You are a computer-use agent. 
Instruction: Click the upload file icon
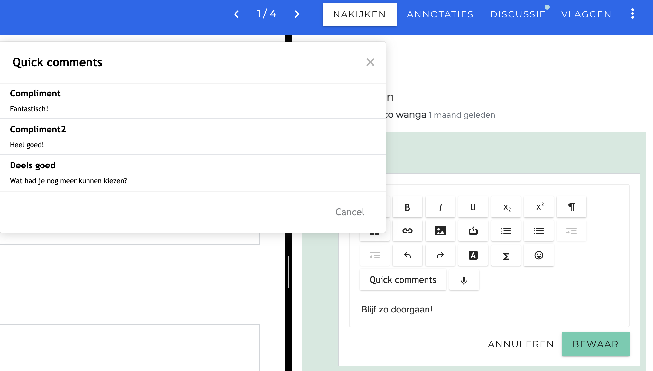coord(473,231)
